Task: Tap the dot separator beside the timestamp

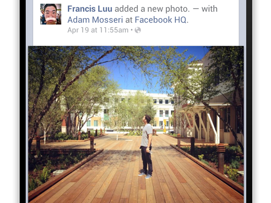Action: 131,30
